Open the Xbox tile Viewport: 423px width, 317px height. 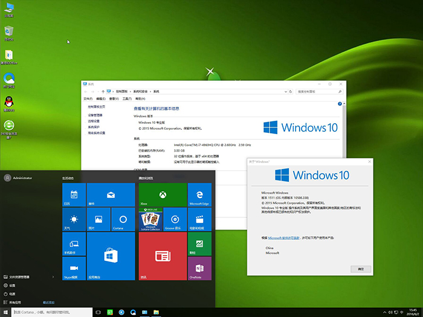[162, 196]
